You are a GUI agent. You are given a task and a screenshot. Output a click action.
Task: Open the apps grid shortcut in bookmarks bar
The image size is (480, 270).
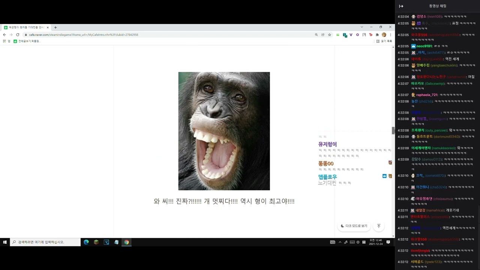coord(4,41)
